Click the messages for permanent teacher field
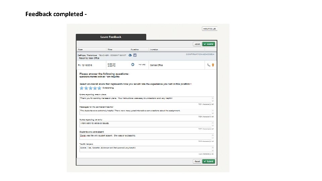The height and width of the screenshot is (181, 322). coord(147,112)
